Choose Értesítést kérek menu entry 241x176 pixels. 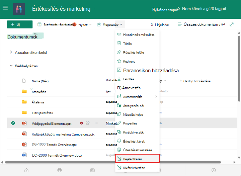click(x=137, y=141)
